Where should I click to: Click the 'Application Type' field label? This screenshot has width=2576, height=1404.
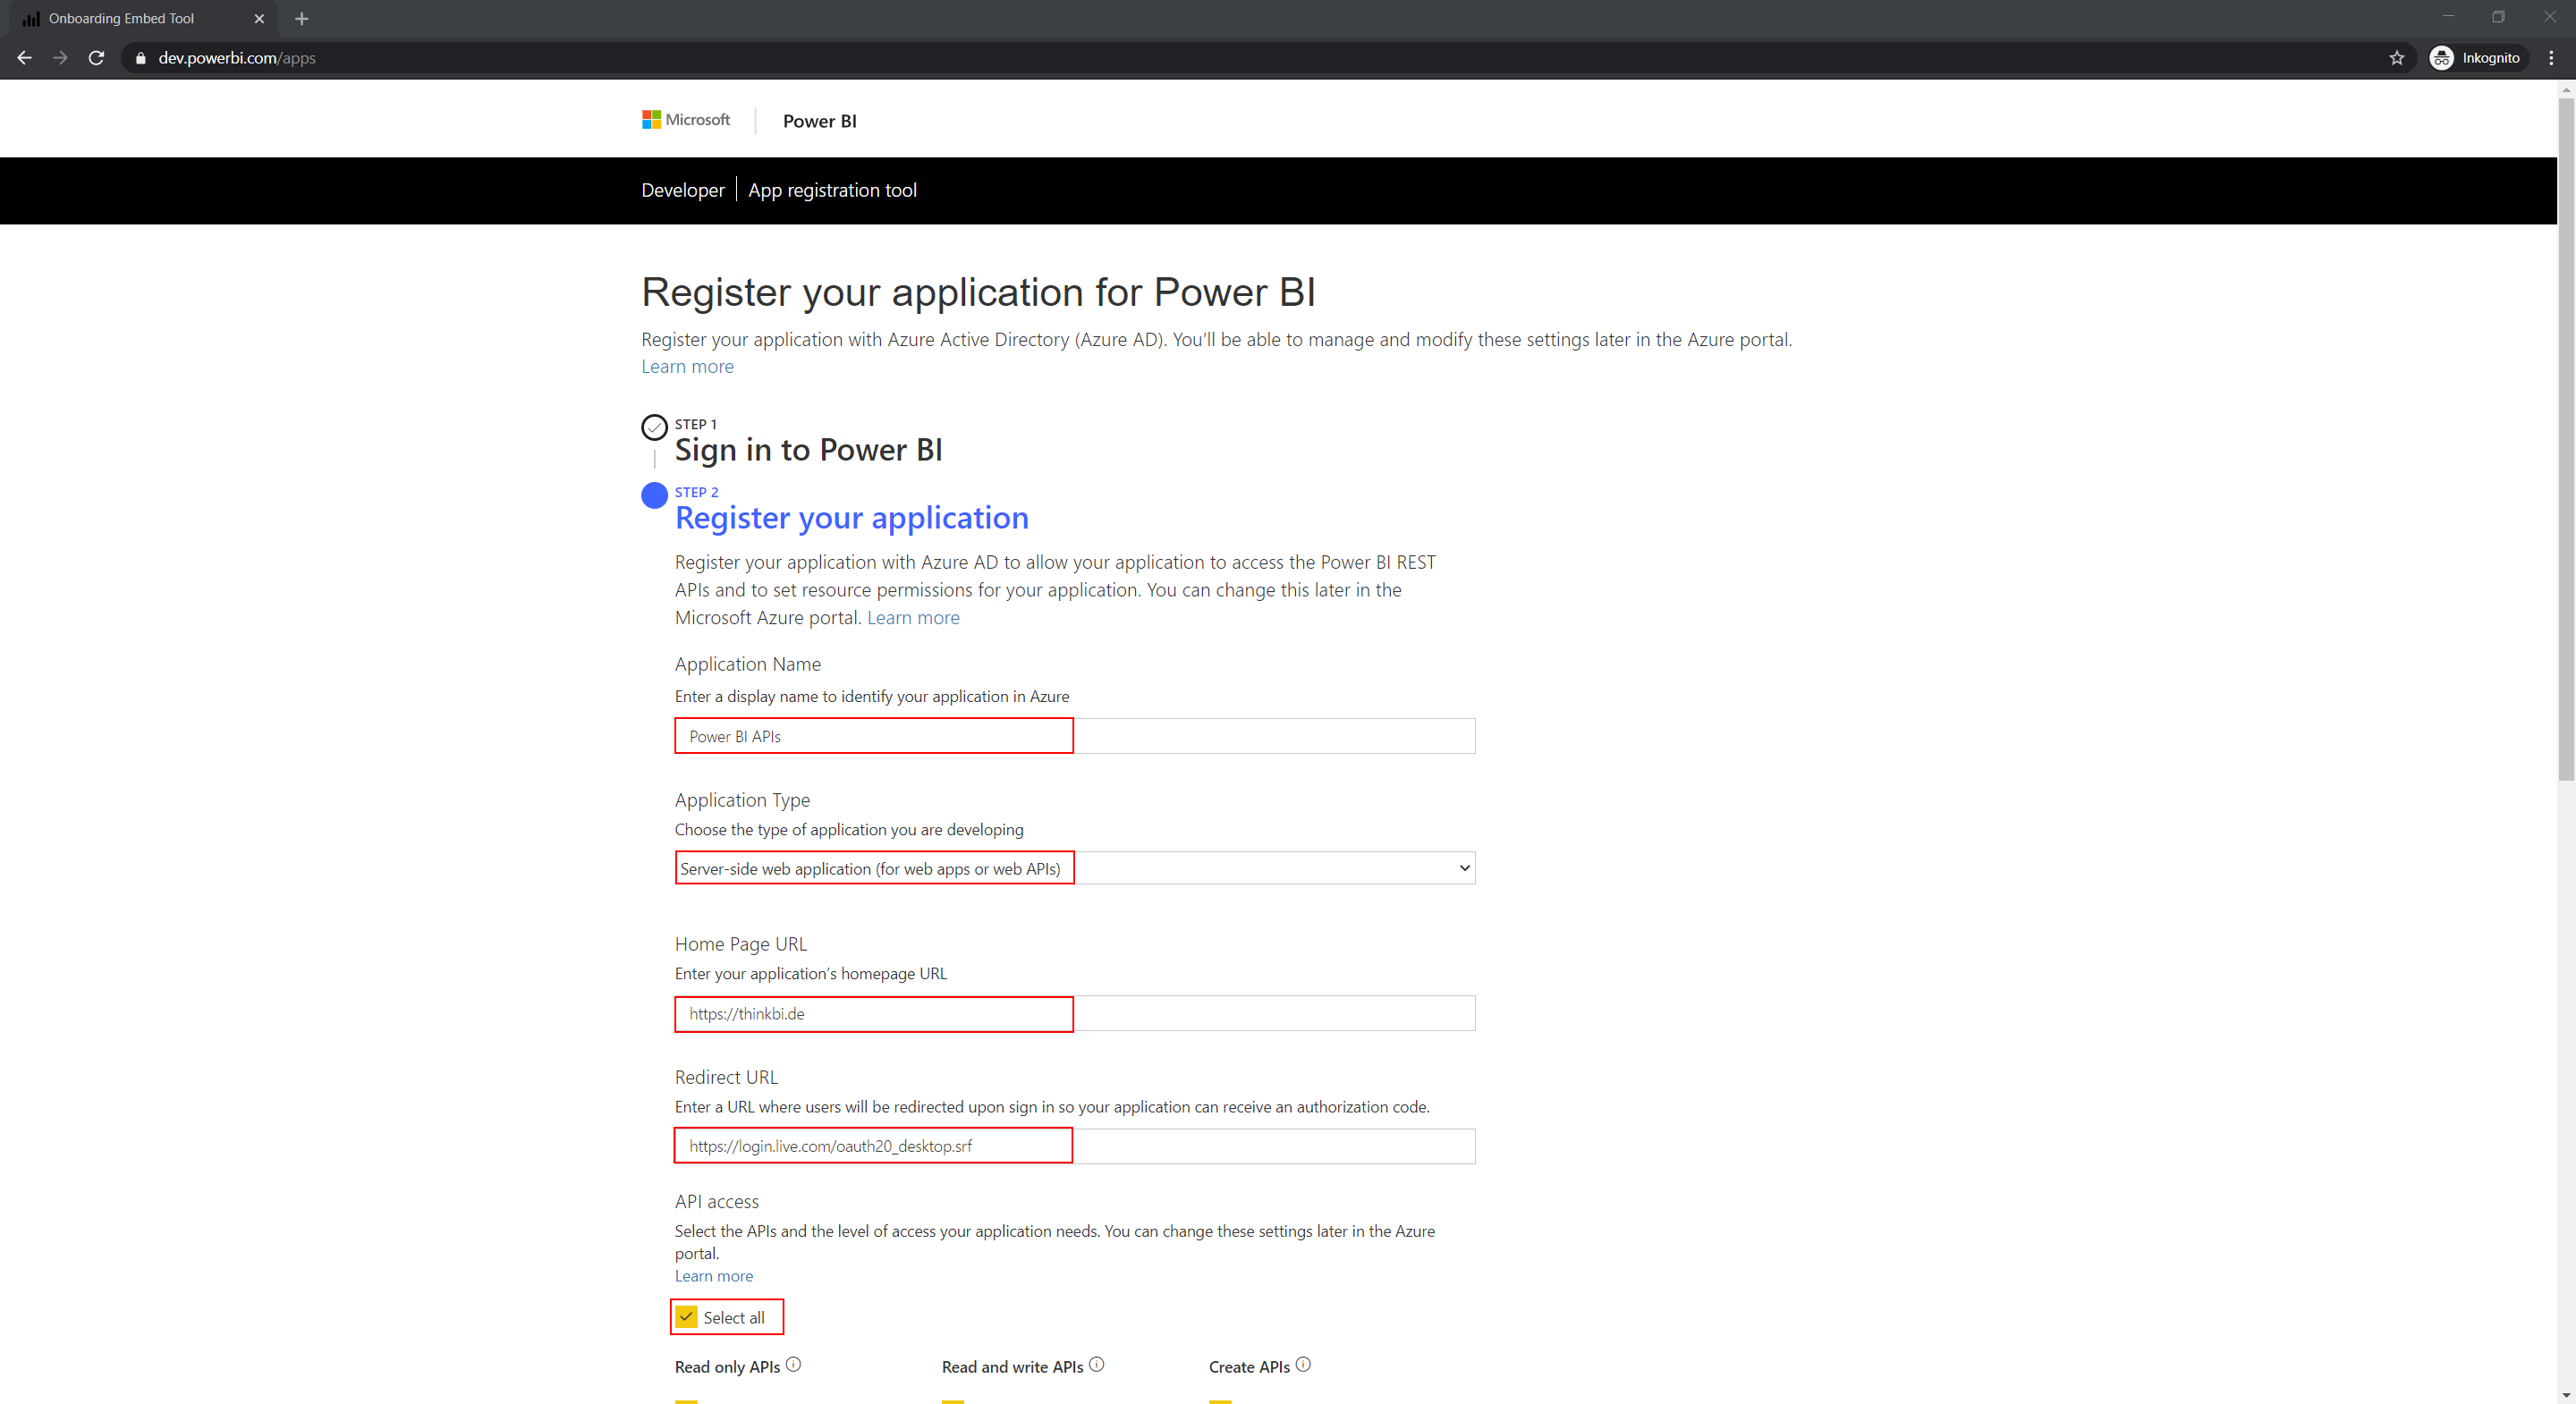[742, 800]
